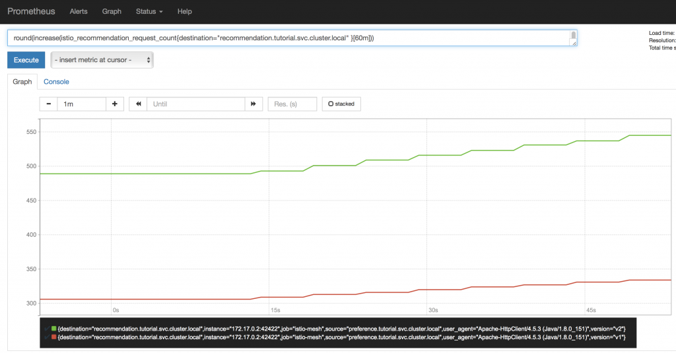Open the Status dropdown in navbar
676x353 pixels.
tap(149, 11)
